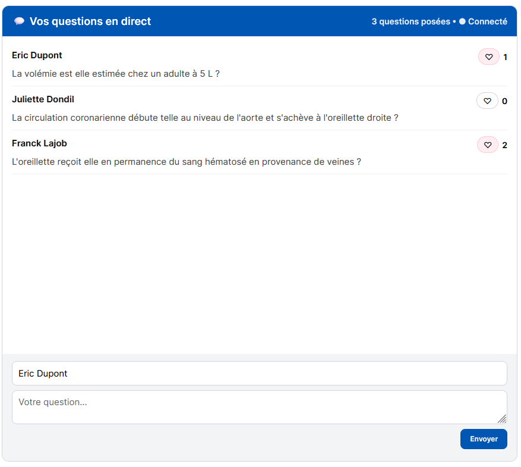
Task: Toggle the heart on Franck Lajob's question
Action: click(487, 145)
